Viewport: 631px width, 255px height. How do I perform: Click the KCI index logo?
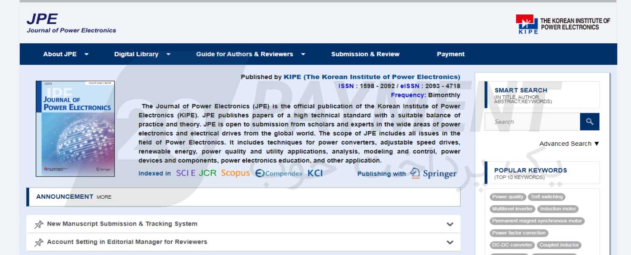point(315,173)
